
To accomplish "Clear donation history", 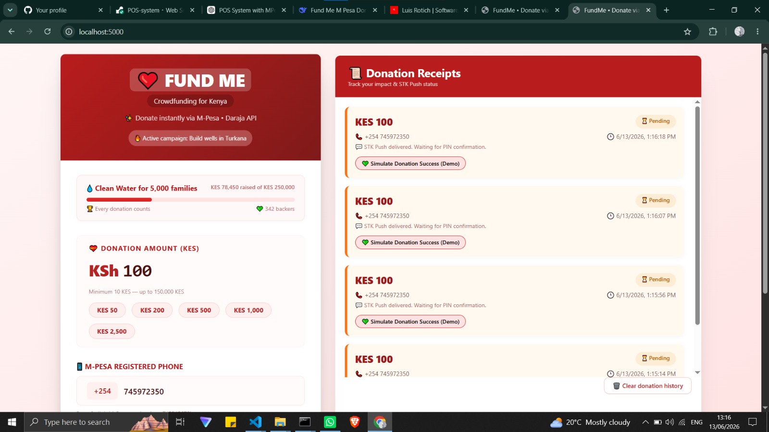I will 648,386.
